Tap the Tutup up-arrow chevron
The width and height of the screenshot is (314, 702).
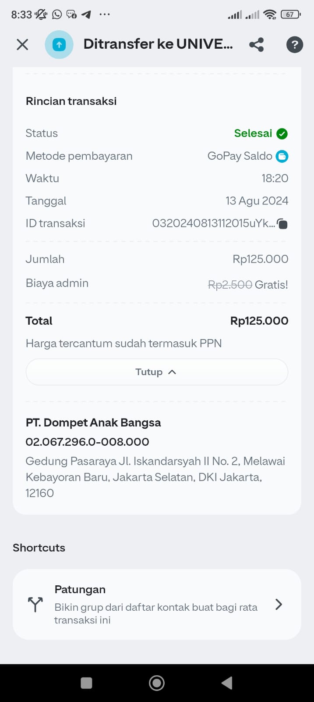pyautogui.click(x=172, y=372)
